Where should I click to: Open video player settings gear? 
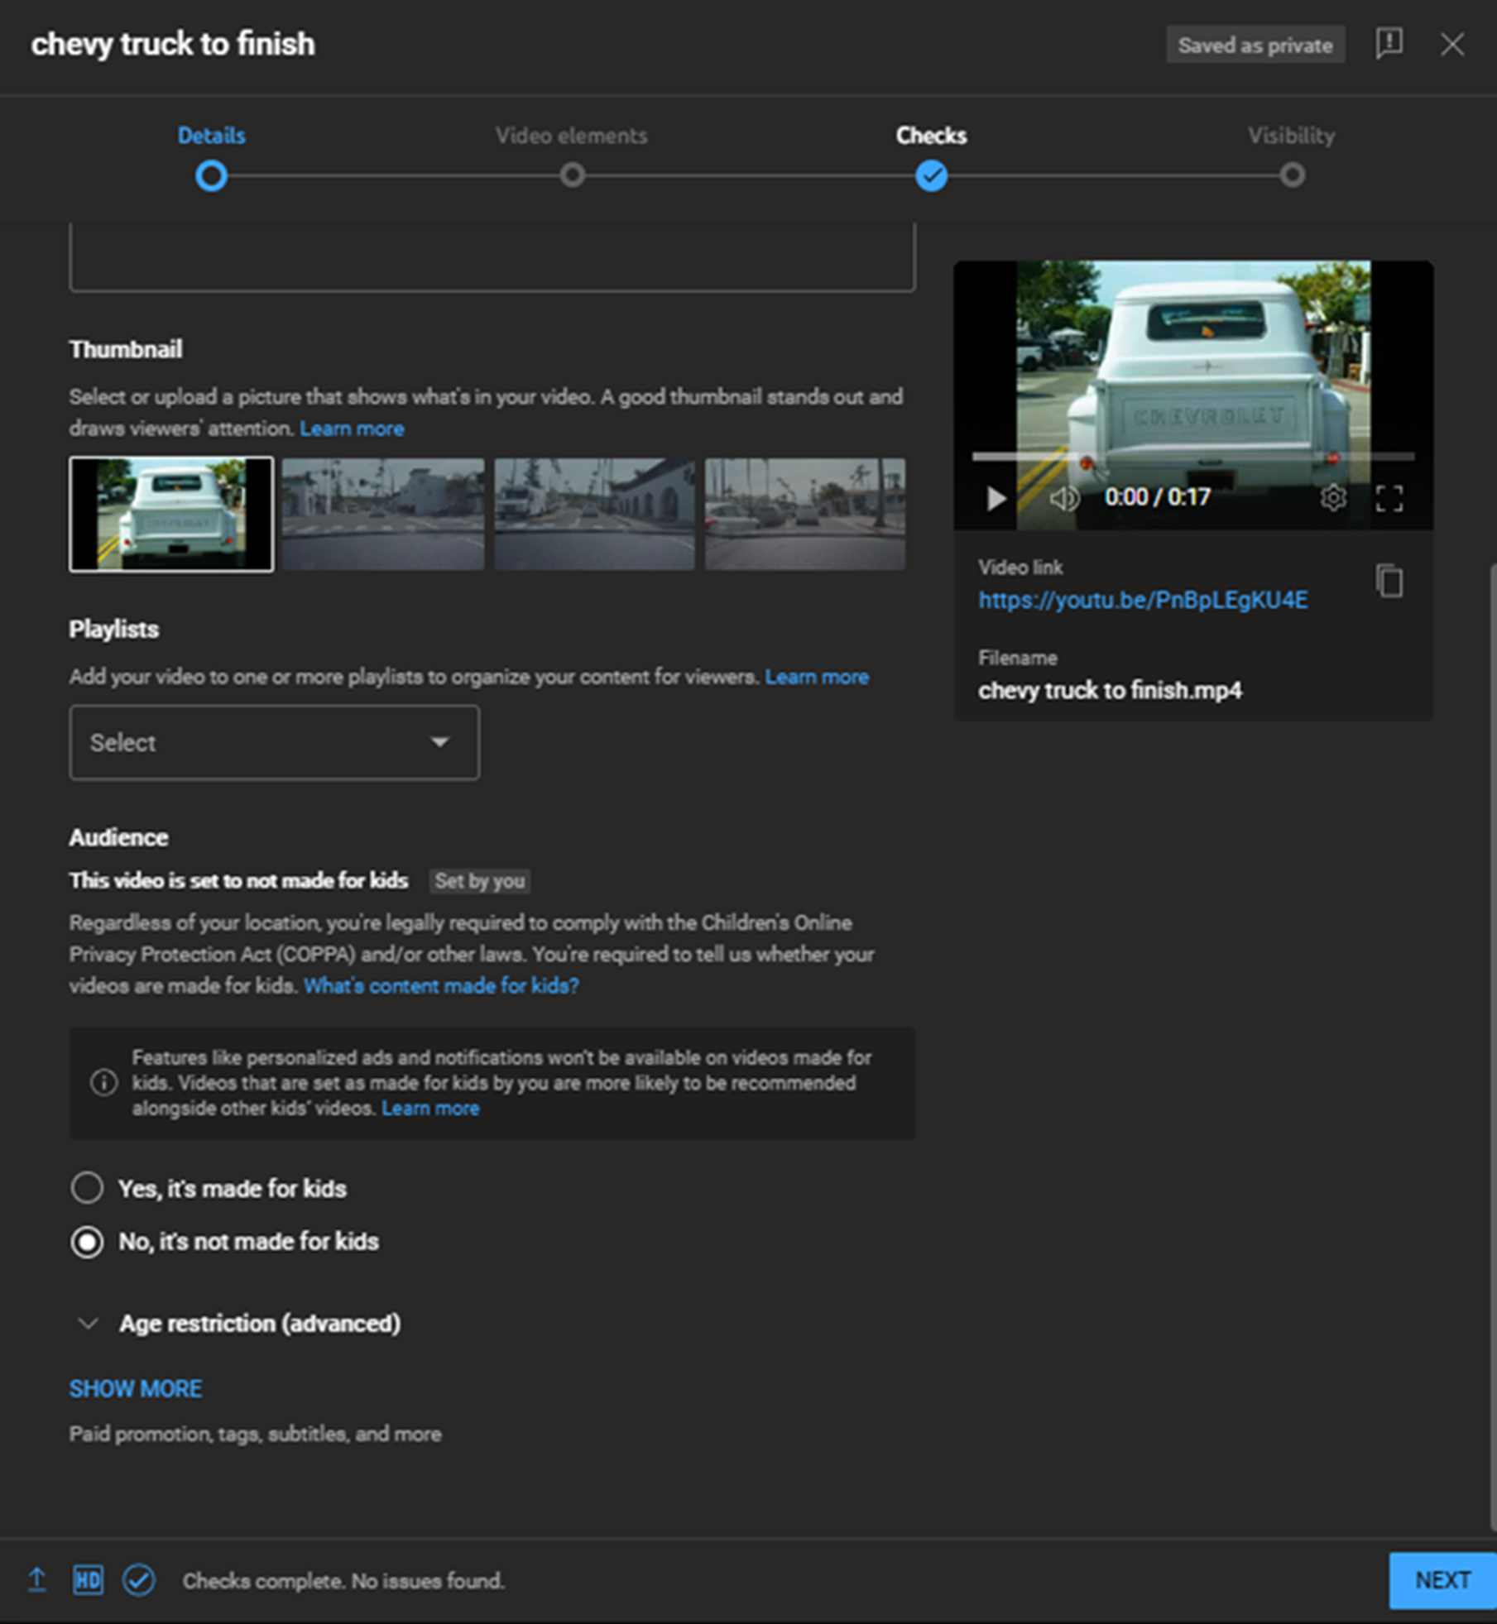tap(1332, 498)
